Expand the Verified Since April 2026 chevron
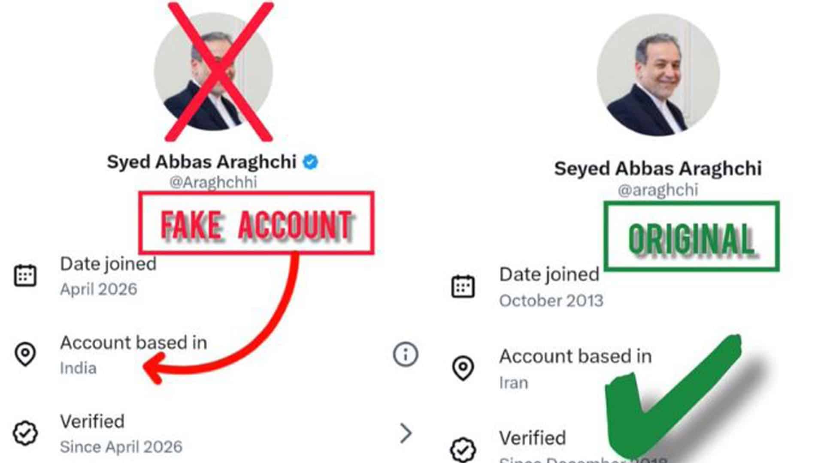824x463 pixels. [x=406, y=433]
